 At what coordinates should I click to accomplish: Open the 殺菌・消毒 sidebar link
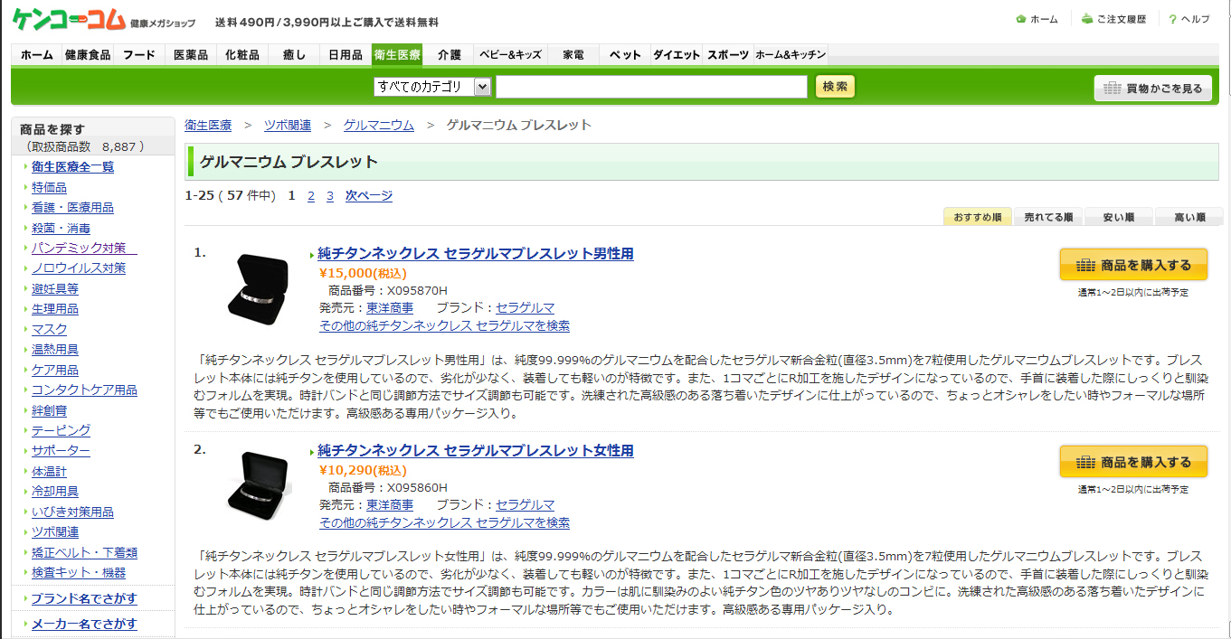[61, 229]
